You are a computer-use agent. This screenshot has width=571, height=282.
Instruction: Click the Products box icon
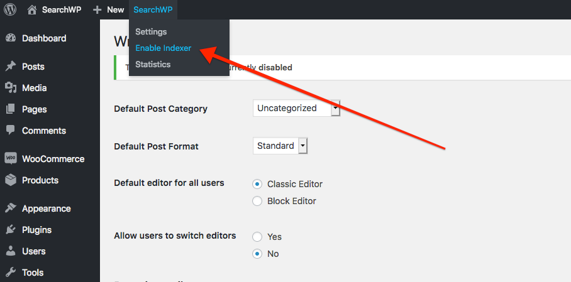pyautogui.click(x=11, y=180)
